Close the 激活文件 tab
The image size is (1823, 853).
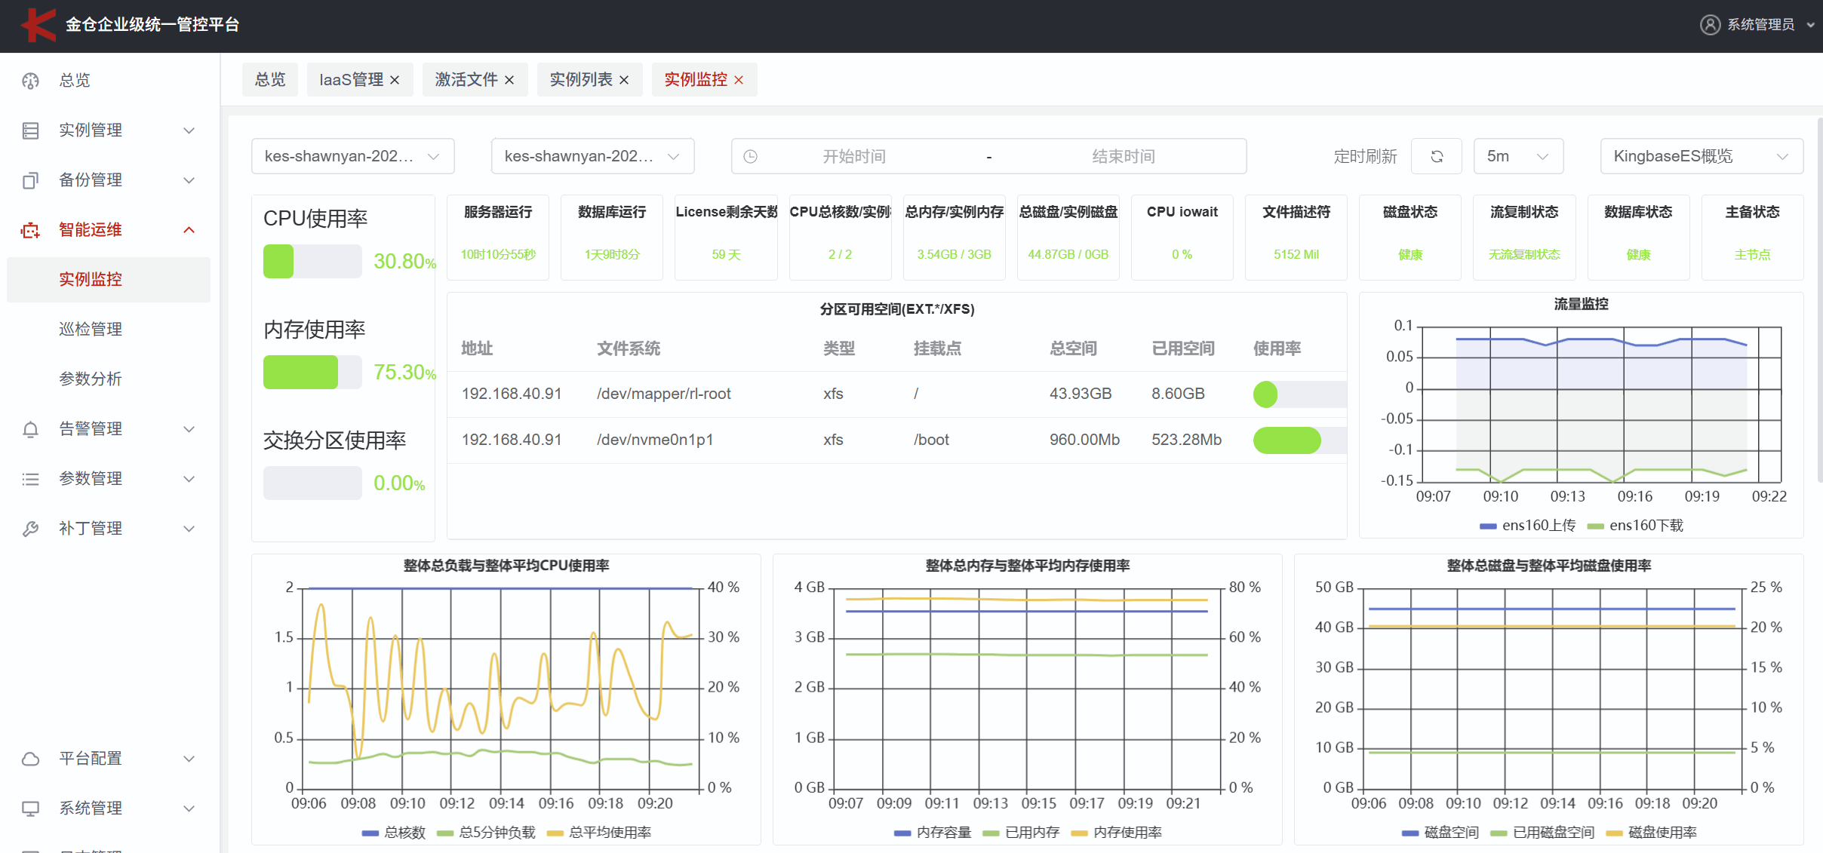pos(509,80)
